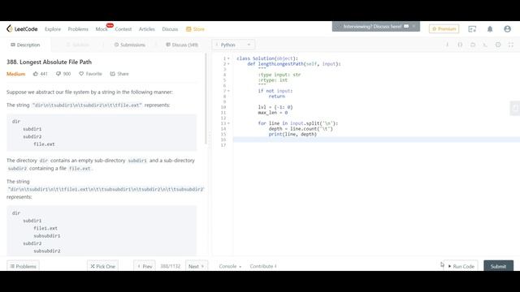Click the Premium button
520x292 pixels.
[x=444, y=29]
